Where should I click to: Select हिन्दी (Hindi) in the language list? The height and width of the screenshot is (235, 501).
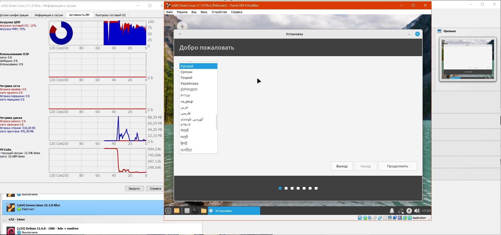point(198,143)
